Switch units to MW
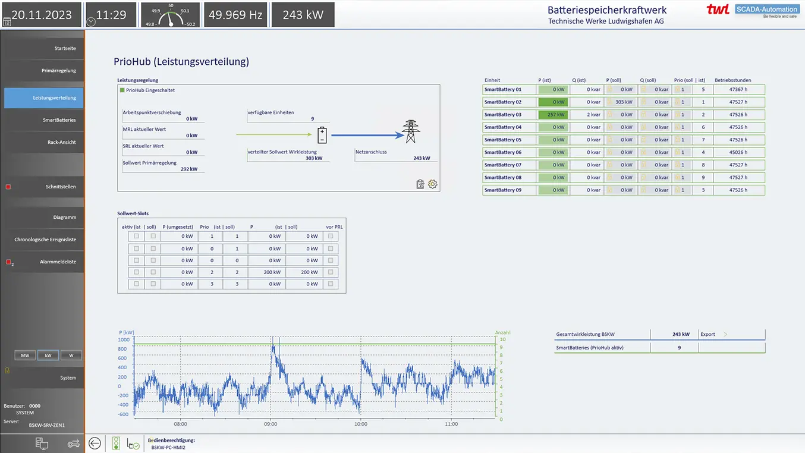 (x=25, y=356)
